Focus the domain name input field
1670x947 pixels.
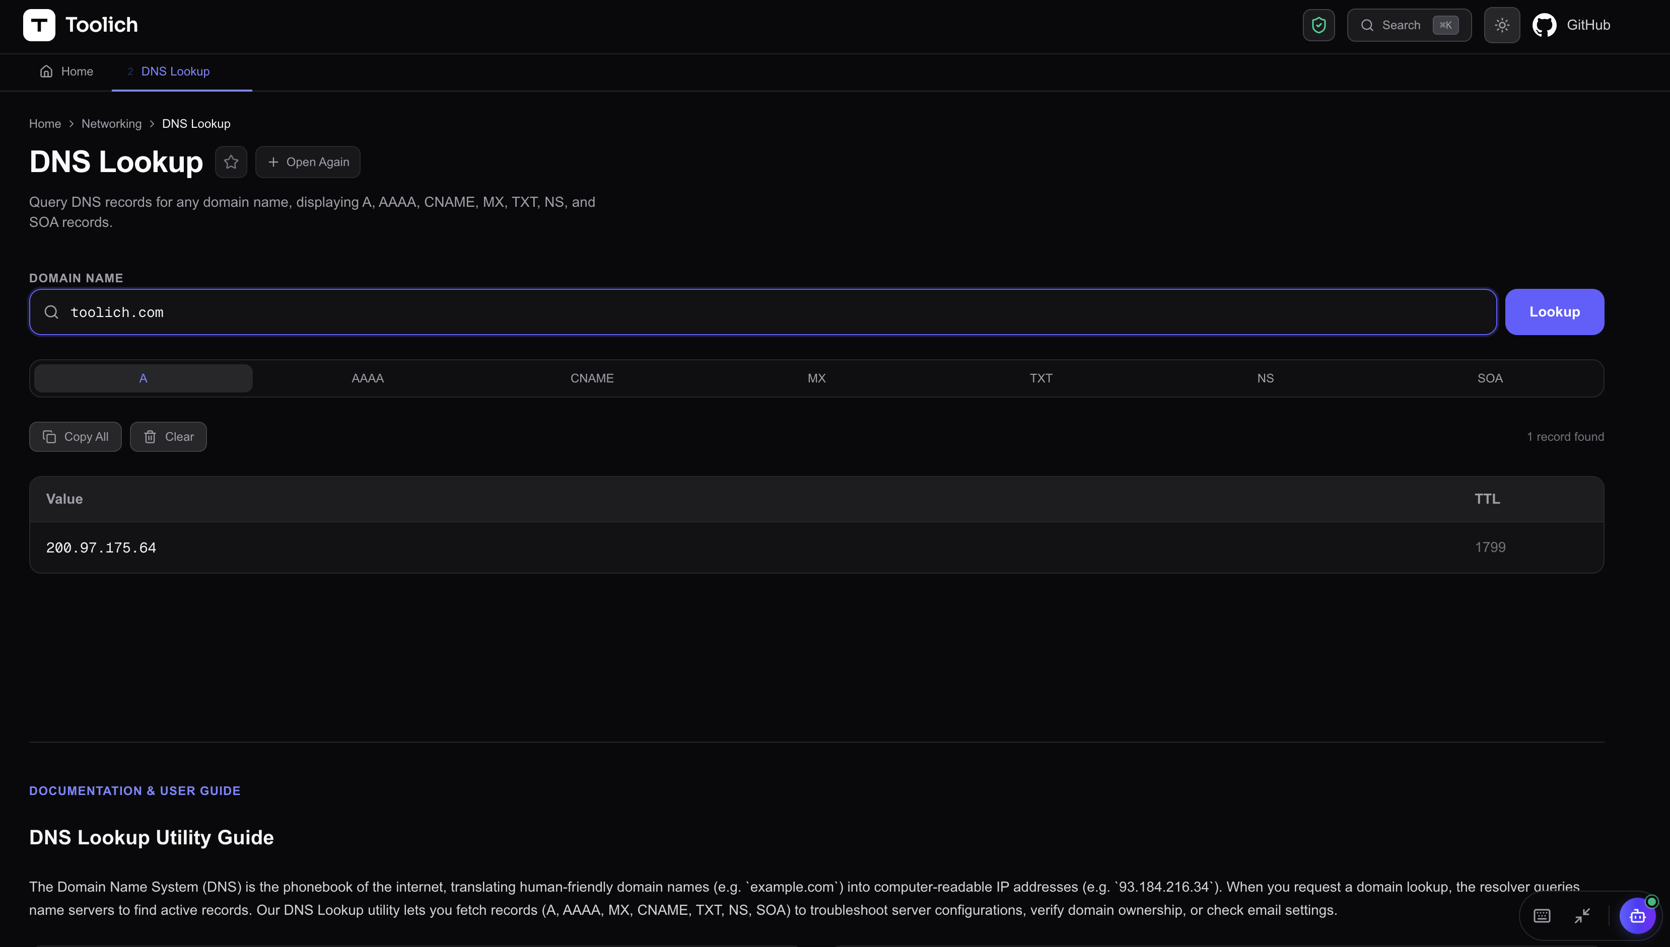pos(763,312)
